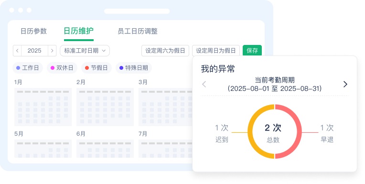Click the 5月 calendar thumbnail

(43, 149)
